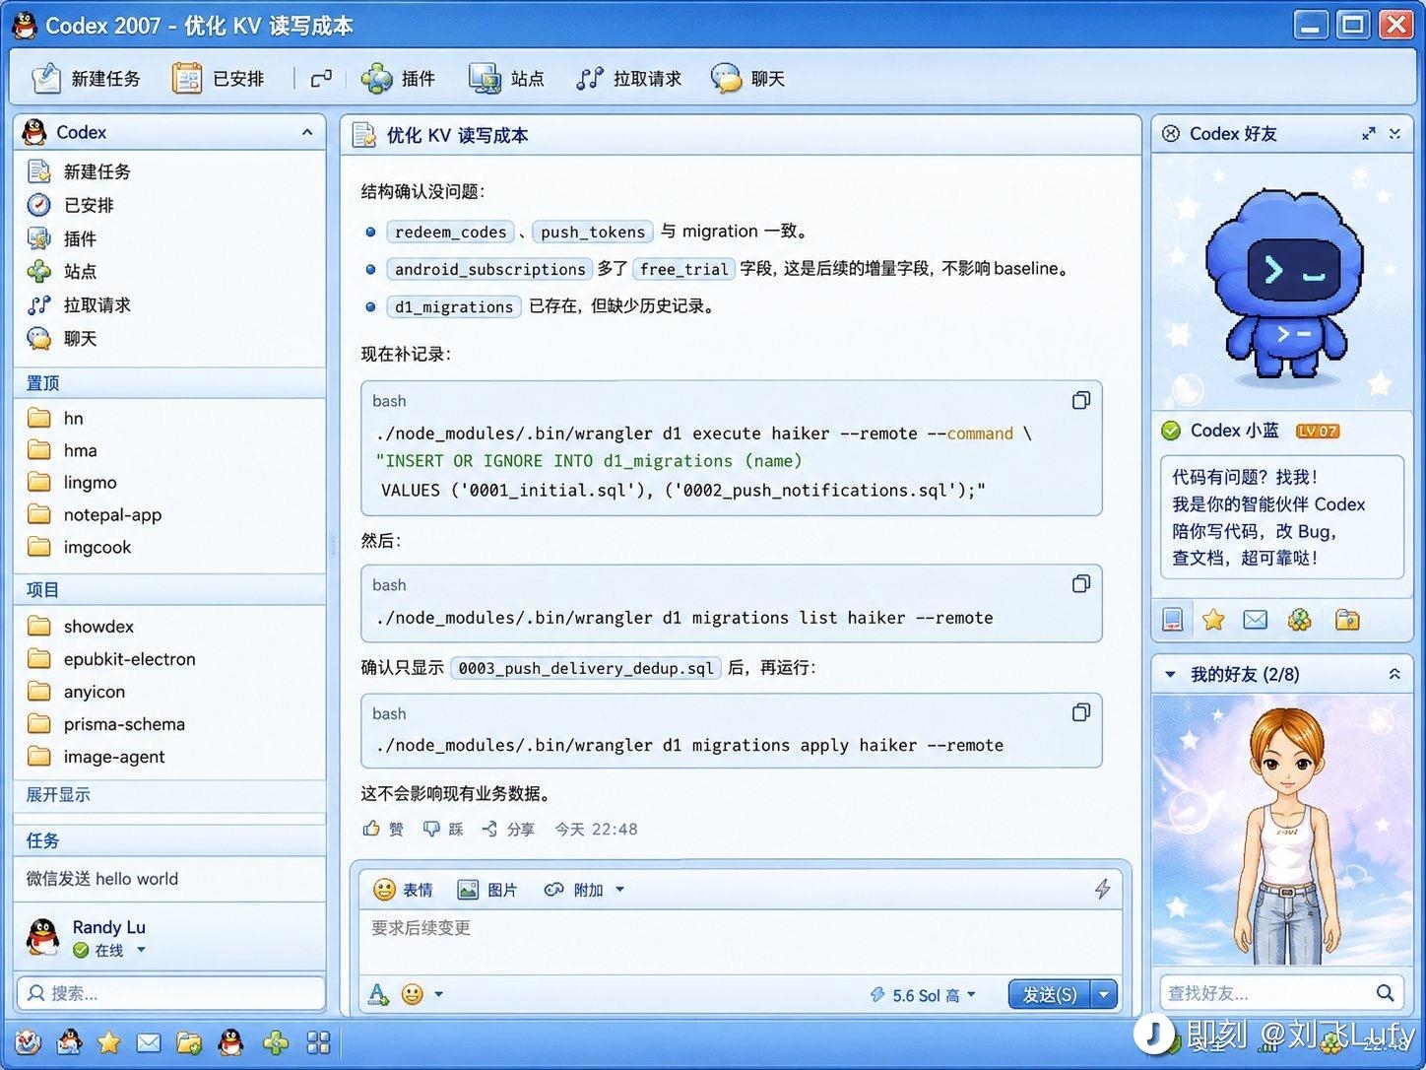Screen dimensions: 1426x1070
Task: Click the Codex 小蓝 mascot avatar
Action: pos(1285,284)
